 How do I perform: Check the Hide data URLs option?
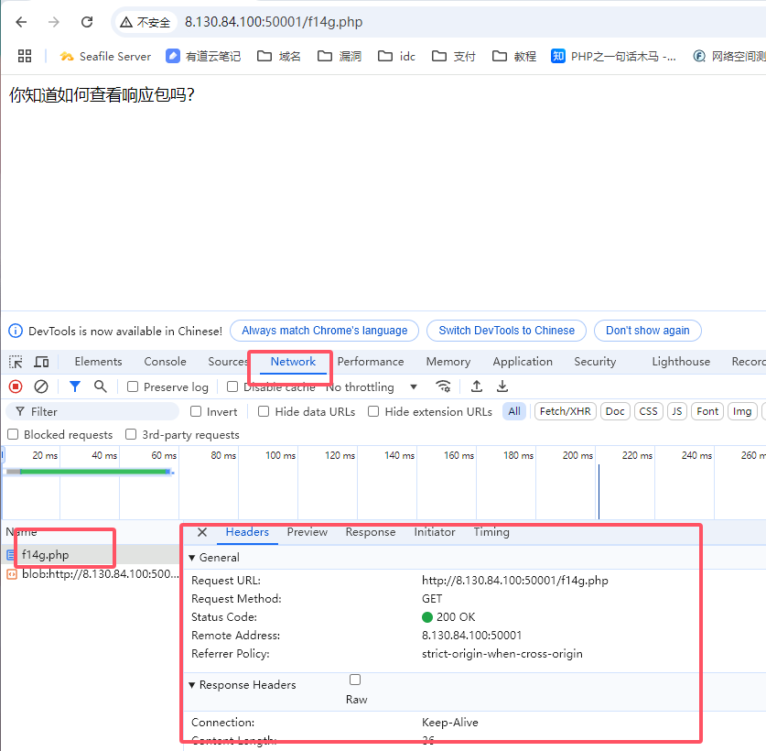pos(264,411)
